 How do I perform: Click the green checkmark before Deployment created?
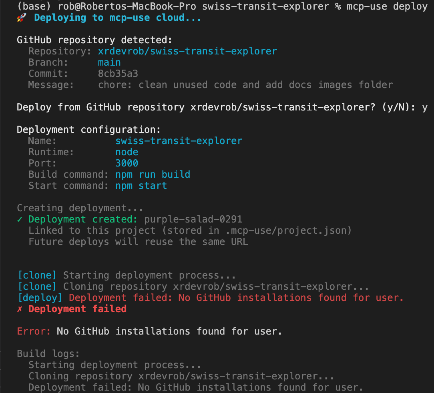[20, 219]
